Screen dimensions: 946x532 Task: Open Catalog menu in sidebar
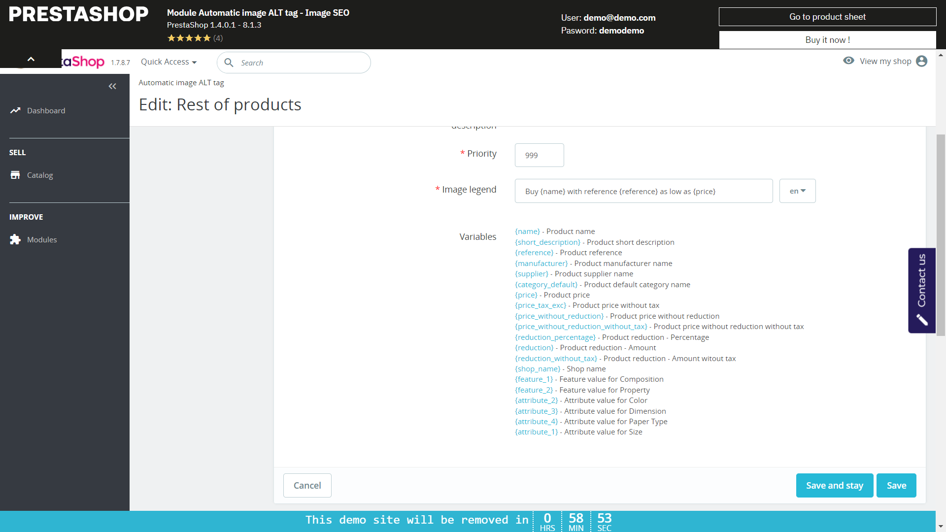click(40, 175)
